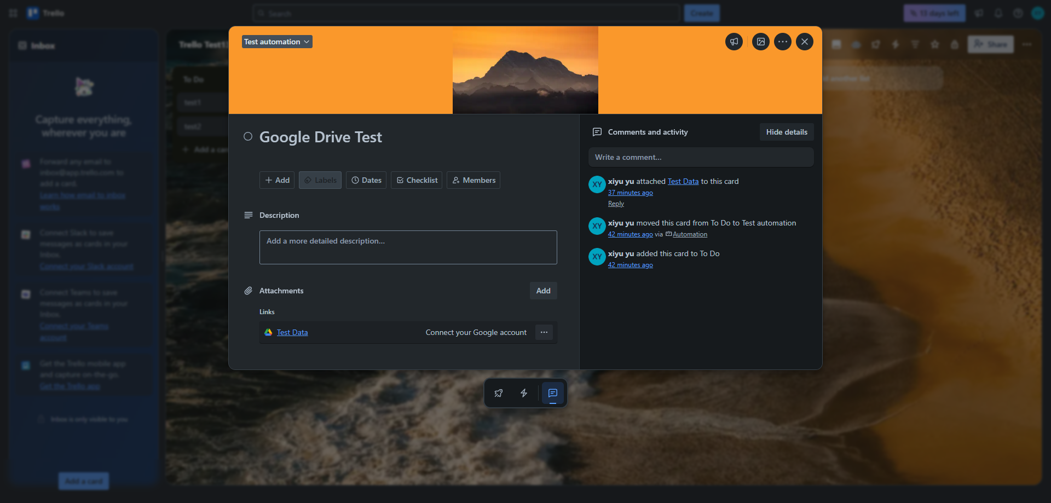Click the 37 minutes ago timestamp
The height and width of the screenshot is (503, 1051).
coord(631,193)
